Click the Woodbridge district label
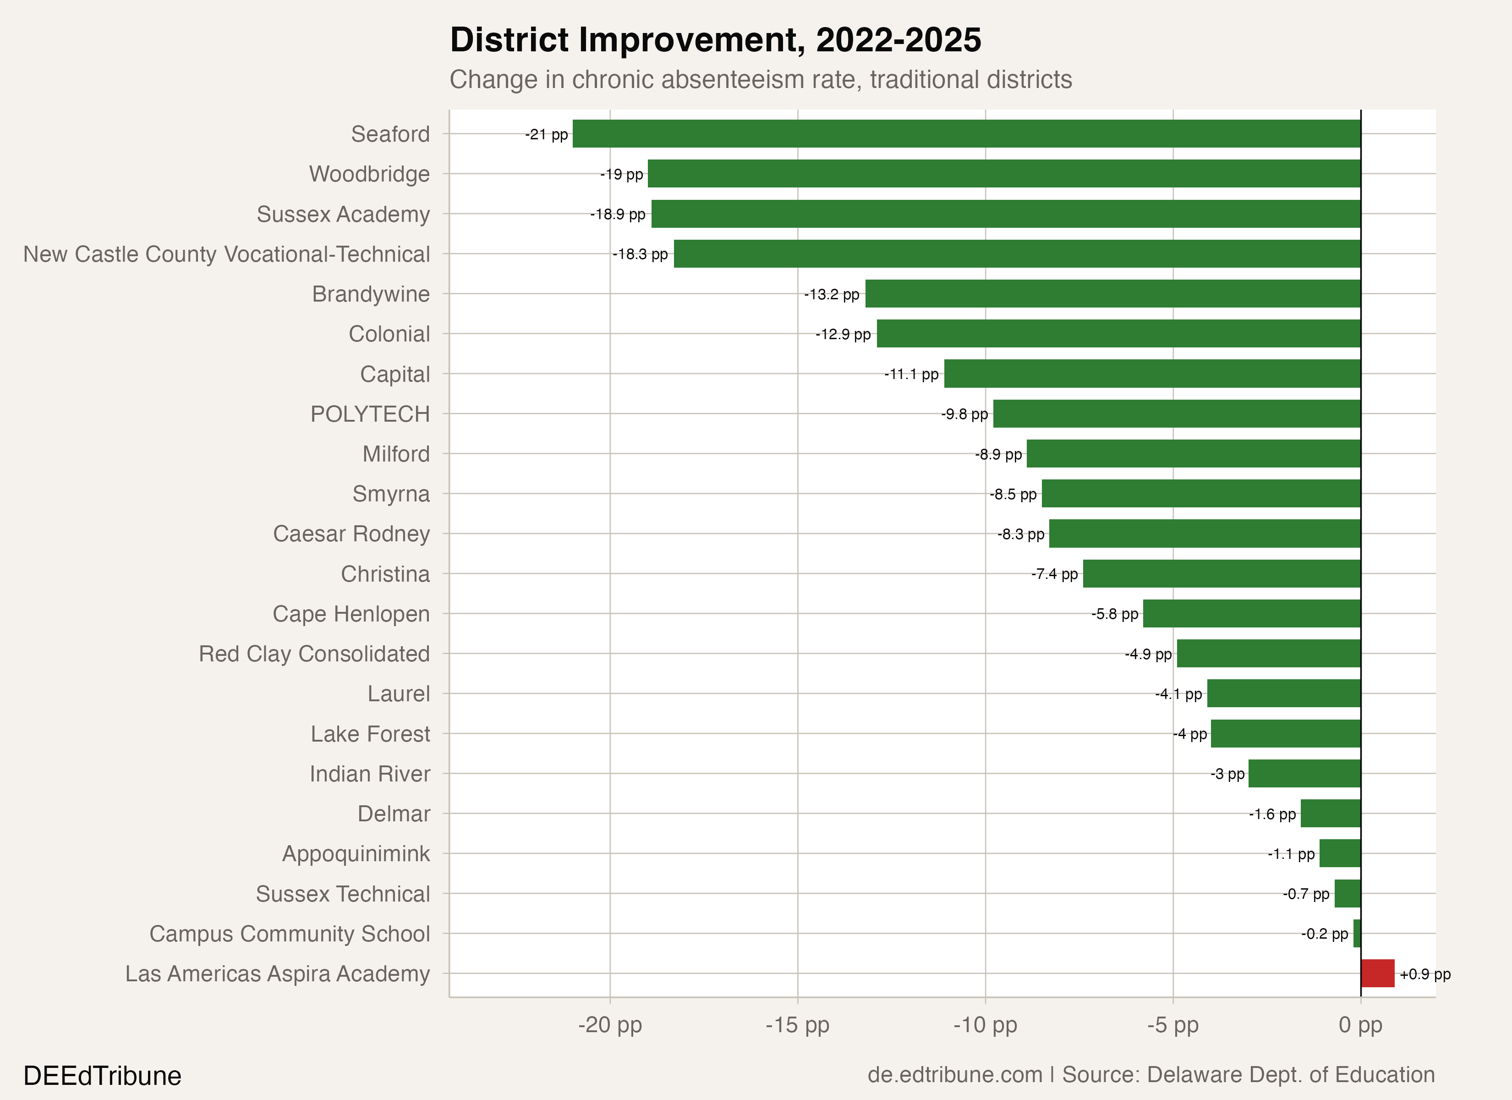The height and width of the screenshot is (1100, 1512). (x=369, y=174)
